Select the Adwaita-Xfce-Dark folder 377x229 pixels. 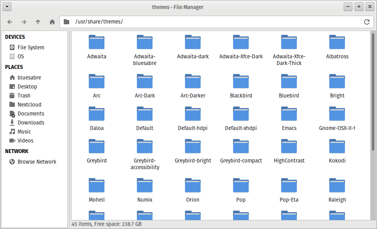click(x=241, y=47)
